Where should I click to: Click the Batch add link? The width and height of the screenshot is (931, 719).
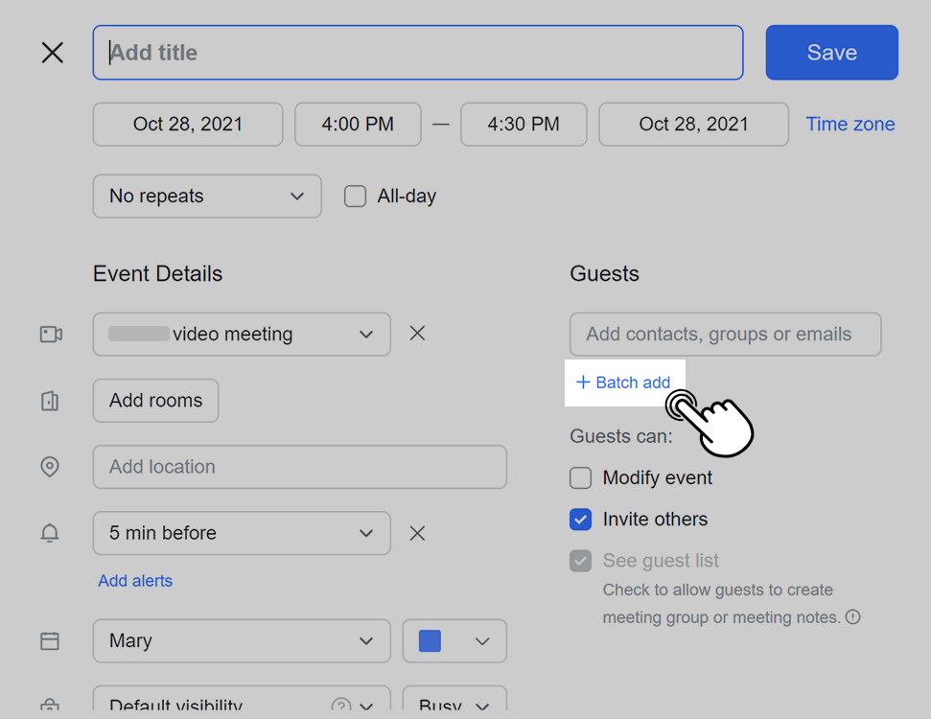tap(625, 382)
